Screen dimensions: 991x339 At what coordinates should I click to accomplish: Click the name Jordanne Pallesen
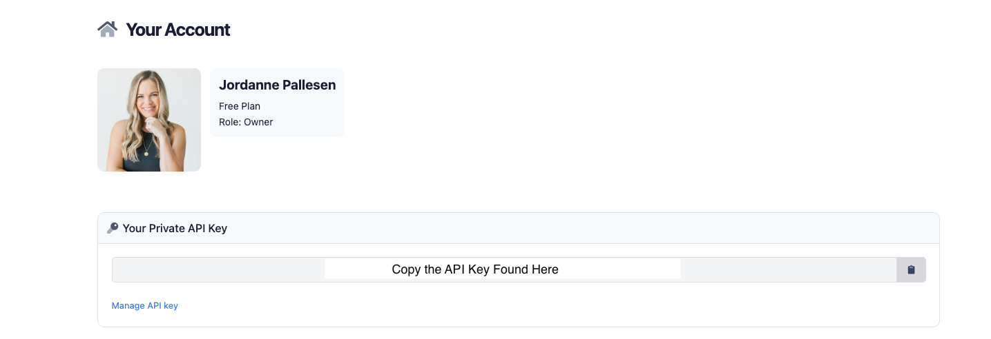pos(278,85)
